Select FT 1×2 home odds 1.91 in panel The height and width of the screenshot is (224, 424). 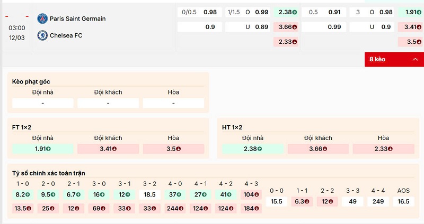click(42, 149)
